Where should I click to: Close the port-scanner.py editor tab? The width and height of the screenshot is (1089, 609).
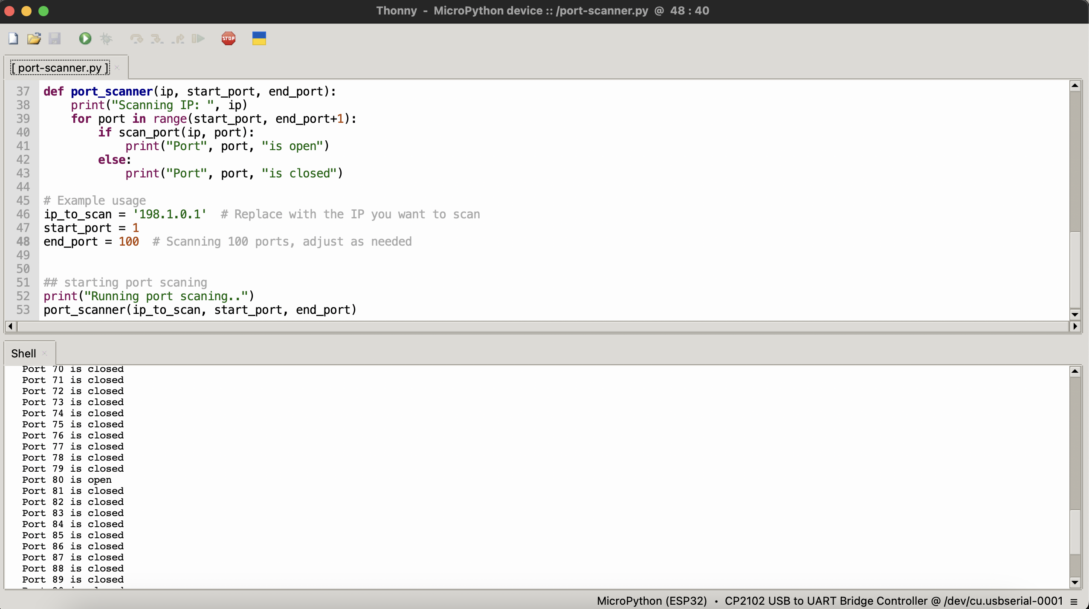click(x=116, y=67)
